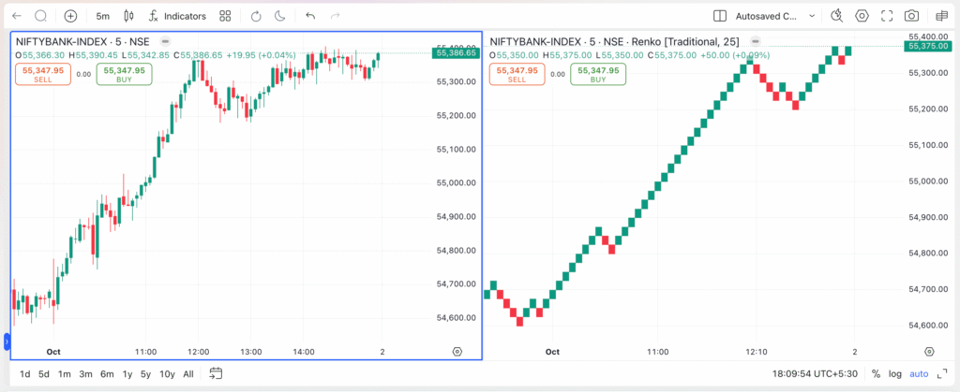Click the SELL button on Renko chart
The height and width of the screenshot is (392, 960).
[517, 74]
